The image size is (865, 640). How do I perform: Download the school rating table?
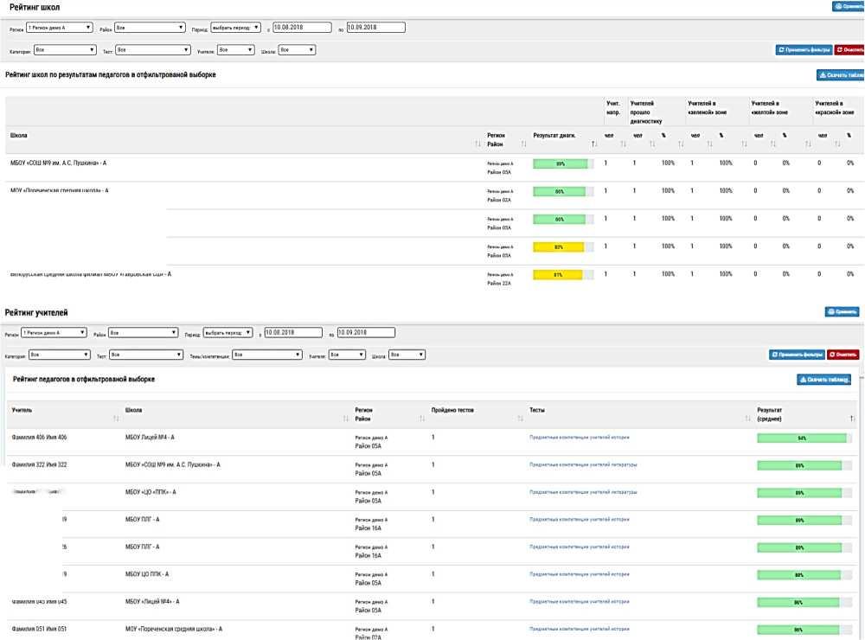coord(841,75)
